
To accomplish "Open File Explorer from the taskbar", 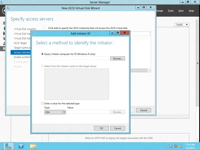I will 33,146.
